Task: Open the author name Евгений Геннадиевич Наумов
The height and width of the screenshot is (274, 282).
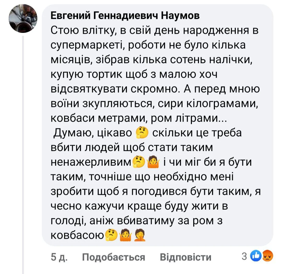Action: pos(125,16)
